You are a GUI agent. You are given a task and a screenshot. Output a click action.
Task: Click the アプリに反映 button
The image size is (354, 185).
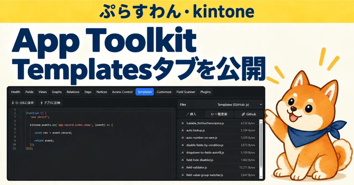50,103
